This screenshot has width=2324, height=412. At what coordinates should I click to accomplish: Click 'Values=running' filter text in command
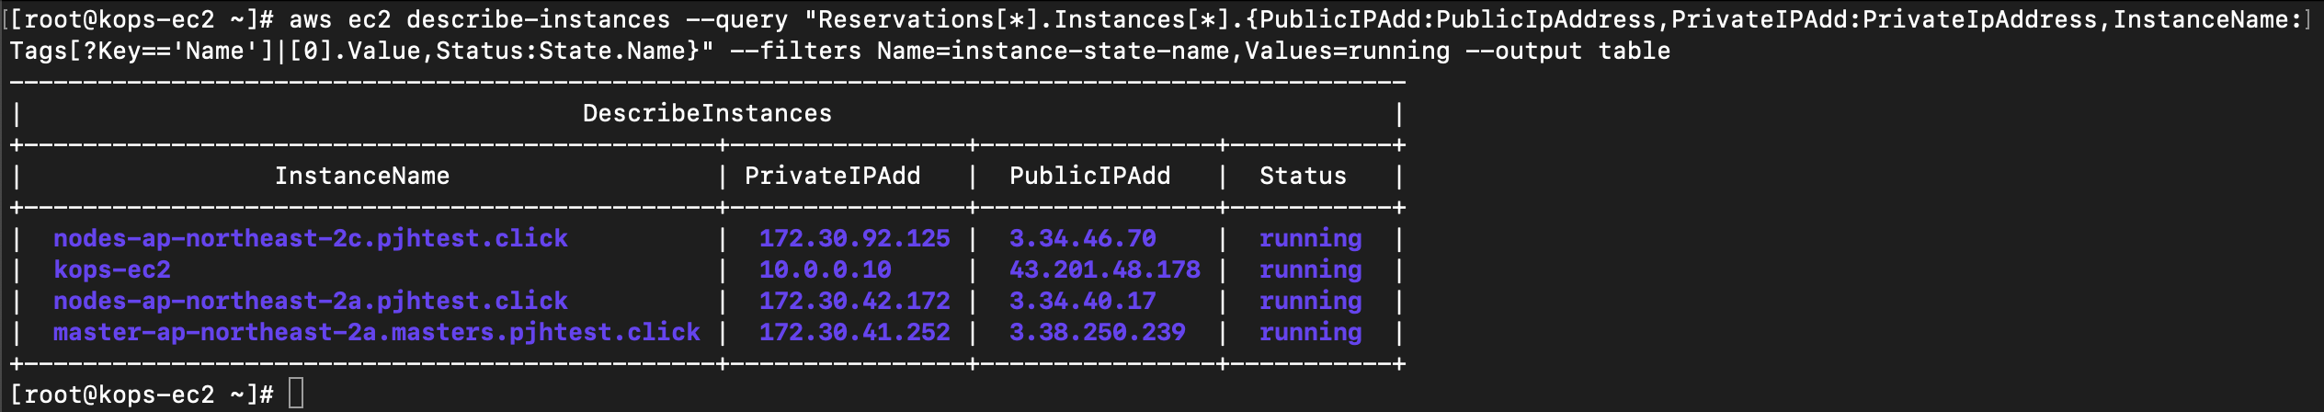(x=1347, y=51)
